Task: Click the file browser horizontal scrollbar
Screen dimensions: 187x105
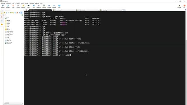Action: (13, 103)
